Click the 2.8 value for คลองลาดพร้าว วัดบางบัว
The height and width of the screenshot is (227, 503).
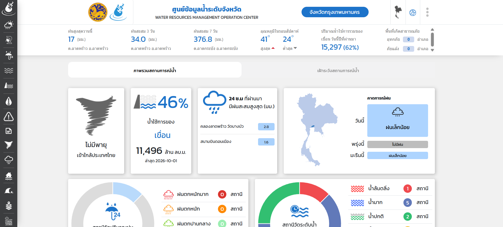[x=266, y=127]
